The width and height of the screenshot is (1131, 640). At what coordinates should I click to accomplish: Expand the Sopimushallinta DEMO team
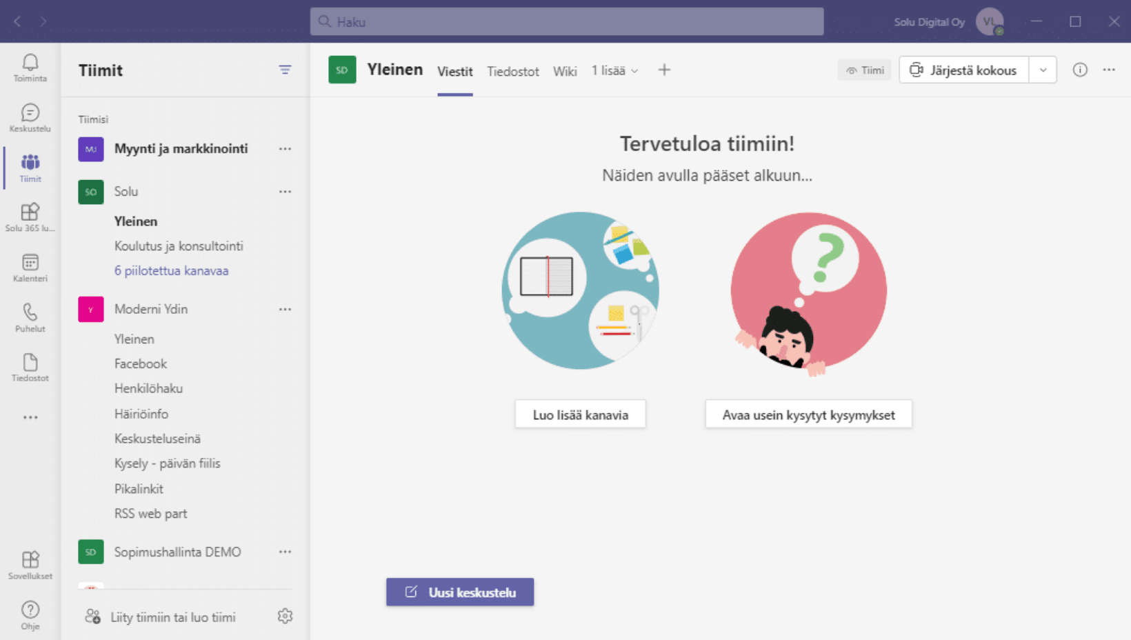pyautogui.click(x=177, y=552)
